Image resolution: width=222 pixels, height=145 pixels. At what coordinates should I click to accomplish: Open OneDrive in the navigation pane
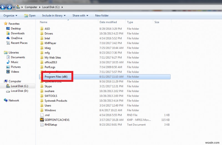click(17, 38)
